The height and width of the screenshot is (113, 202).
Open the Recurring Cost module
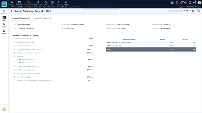[38, 3]
